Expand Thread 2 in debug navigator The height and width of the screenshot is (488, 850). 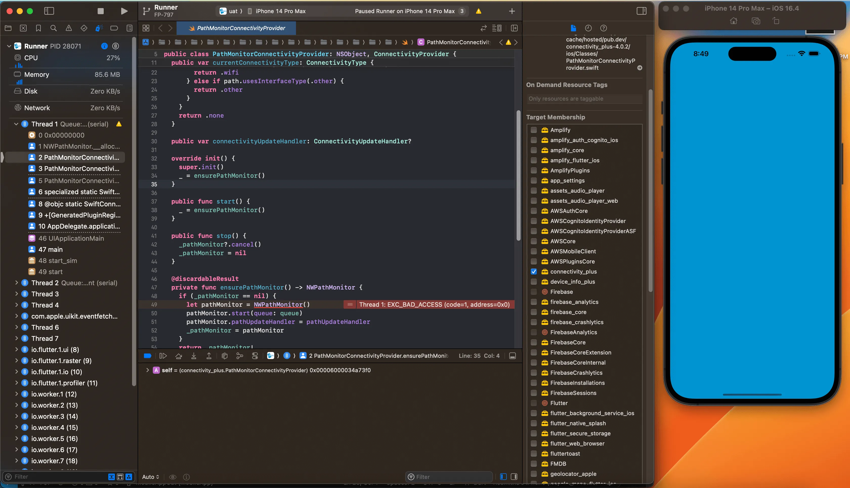pos(16,283)
